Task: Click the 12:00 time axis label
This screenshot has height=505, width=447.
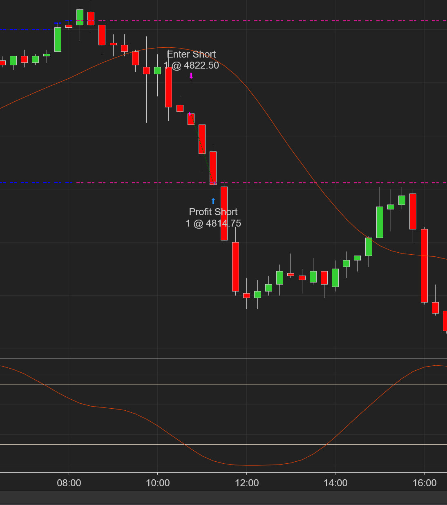Action: click(x=247, y=483)
